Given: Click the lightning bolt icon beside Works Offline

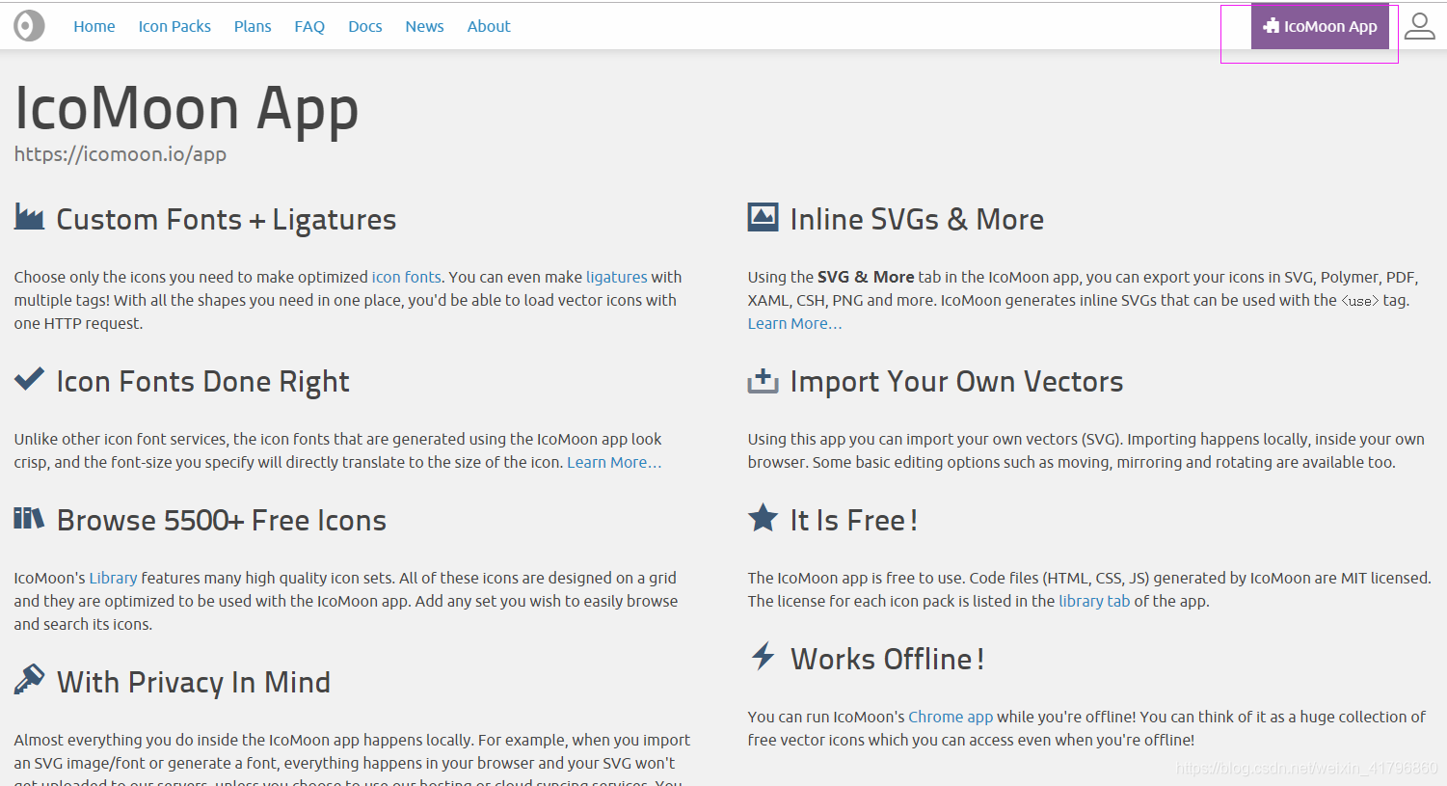Looking at the screenshot, I should click(x=763, y=656).
